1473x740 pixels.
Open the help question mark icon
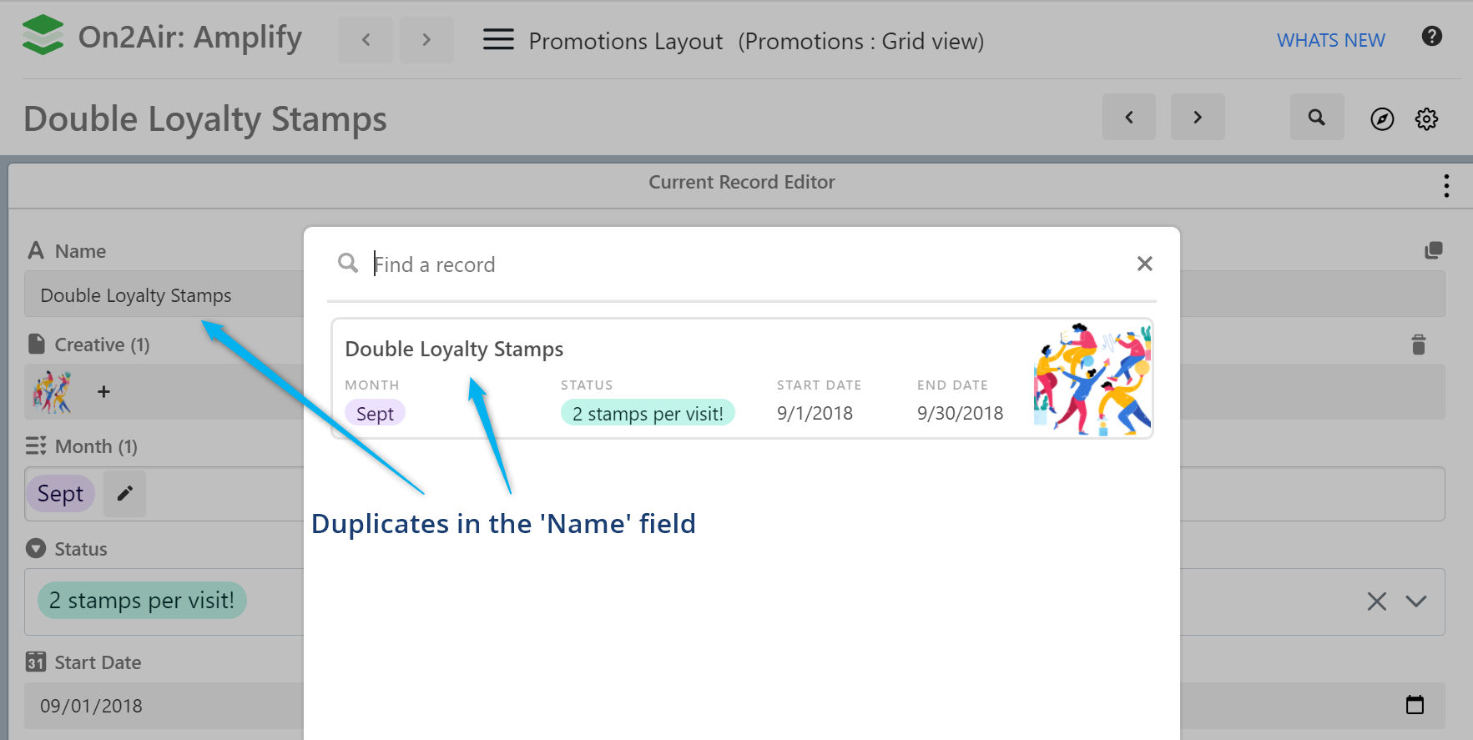[1432, 36]
